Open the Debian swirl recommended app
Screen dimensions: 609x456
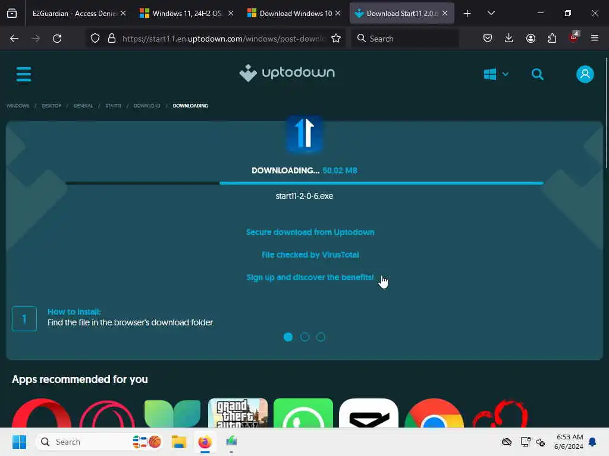(500, 413)
